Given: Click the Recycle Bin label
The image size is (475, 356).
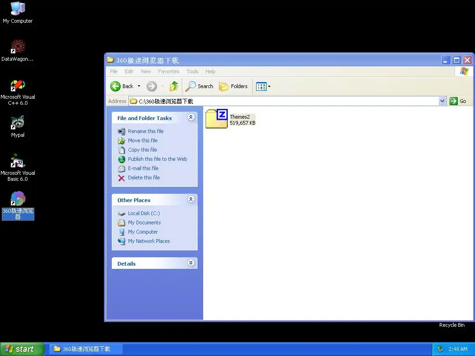Looking at the screenshot, I should 452,325.
